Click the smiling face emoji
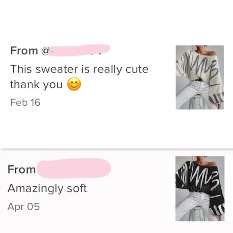Screen dimensions: 233x233 74,84
